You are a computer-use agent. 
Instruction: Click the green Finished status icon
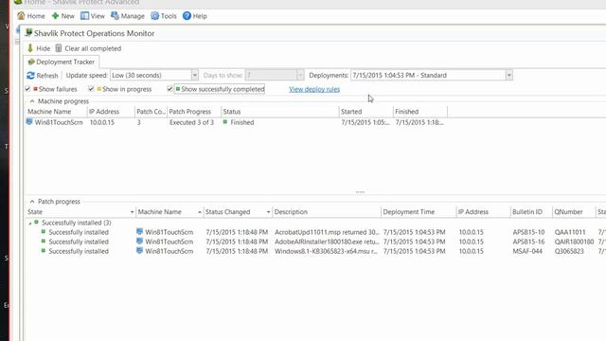pyautogui.click(x=225, y=122)
